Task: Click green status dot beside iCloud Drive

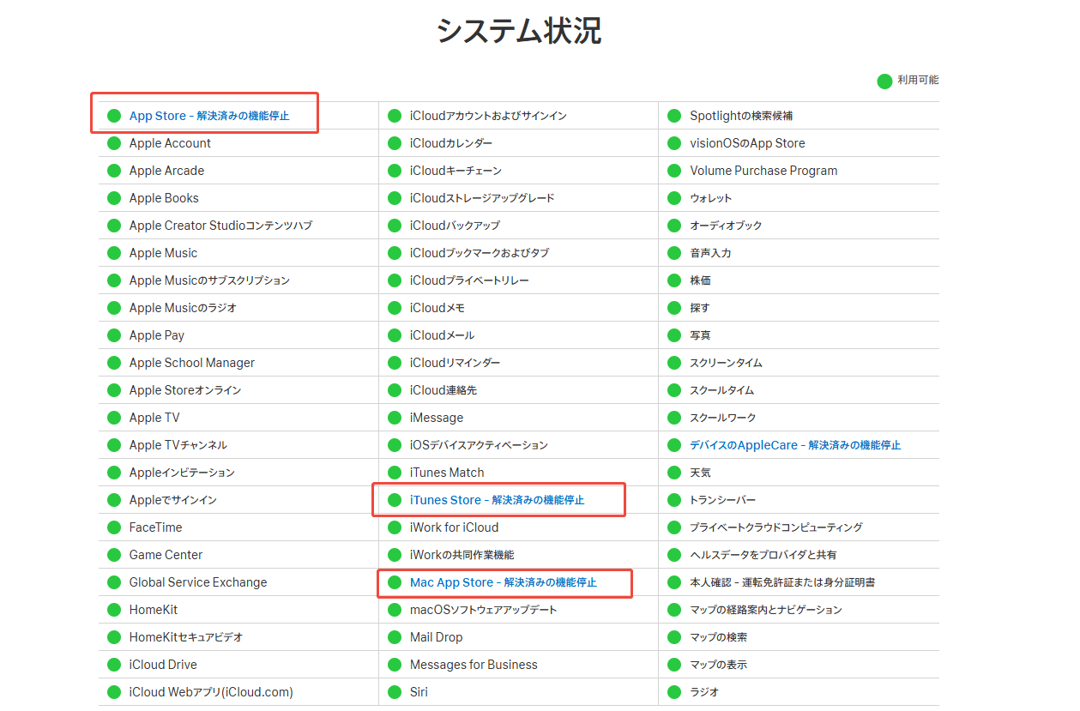Action: [114, 665]
